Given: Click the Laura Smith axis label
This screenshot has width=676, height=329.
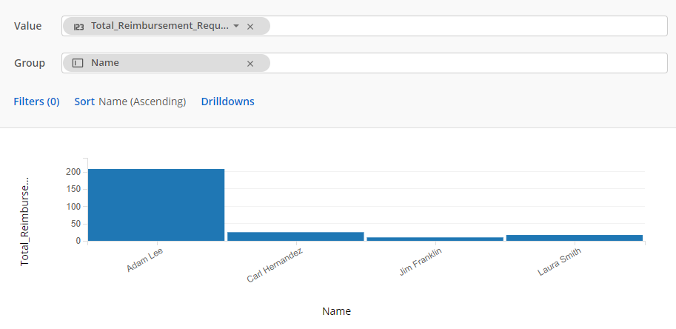Looking at the screenshot, I should [x=560, y=262].
